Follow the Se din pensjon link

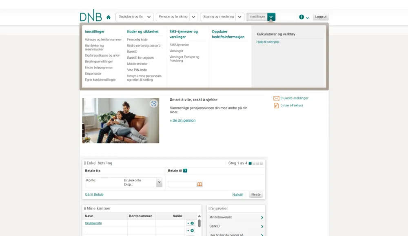(183, 121)
